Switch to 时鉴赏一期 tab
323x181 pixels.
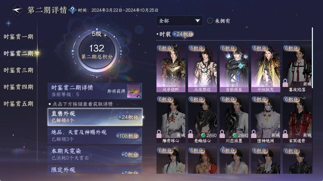(18, 37)
